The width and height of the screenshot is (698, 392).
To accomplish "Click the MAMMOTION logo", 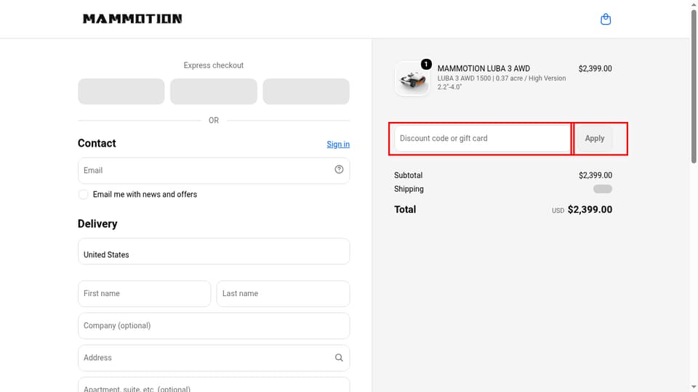I will click(132, 19).
